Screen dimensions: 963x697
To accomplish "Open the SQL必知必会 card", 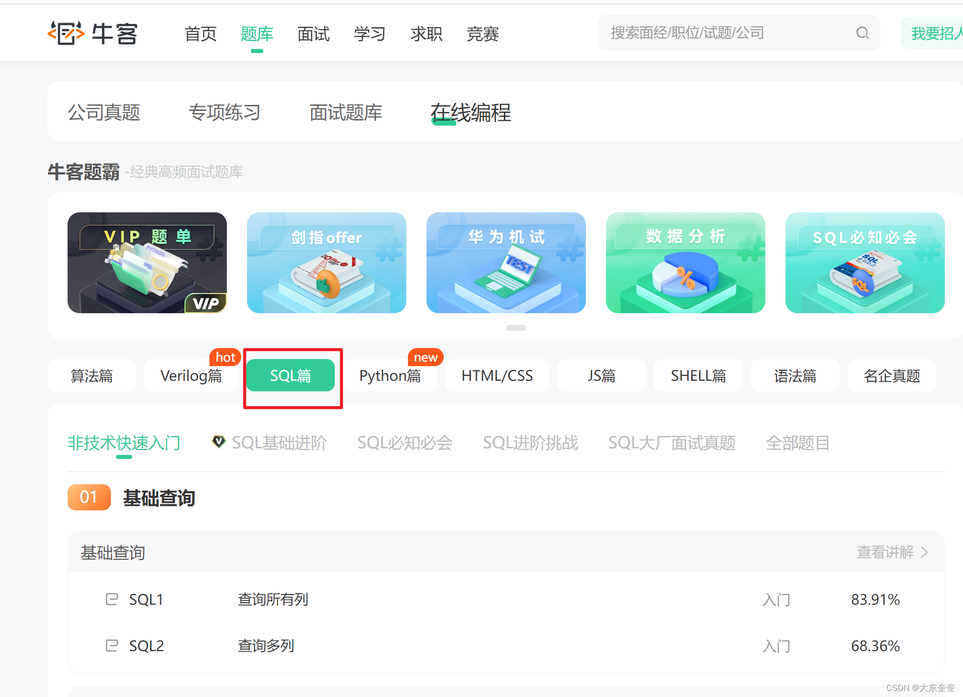I will 865,263.
